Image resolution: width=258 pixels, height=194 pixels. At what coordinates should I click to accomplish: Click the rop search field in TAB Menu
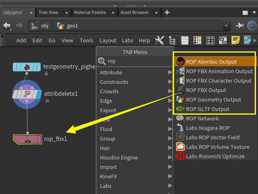pyautogui.click(x=135, y=61)
